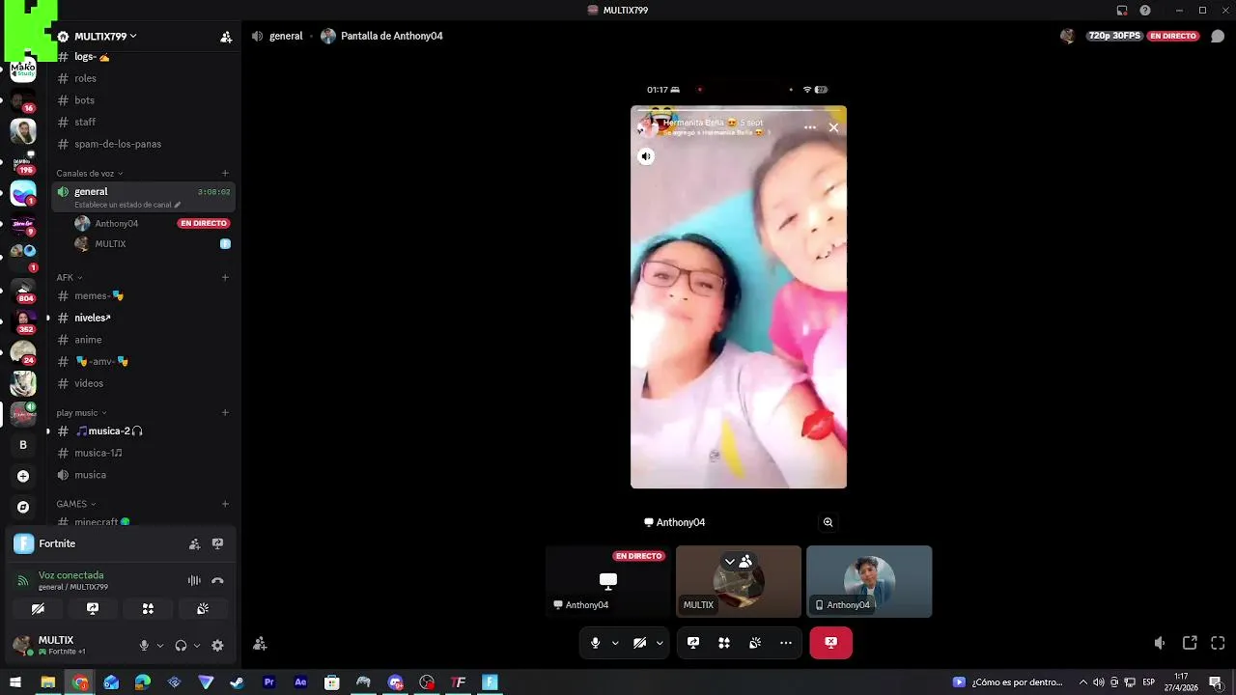The image size is (1236, 695).
Task: Open the Windows Start menu
Action: (15, 682)
